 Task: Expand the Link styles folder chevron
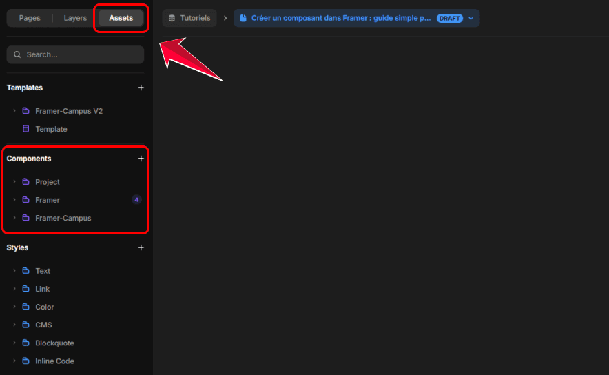14,289
